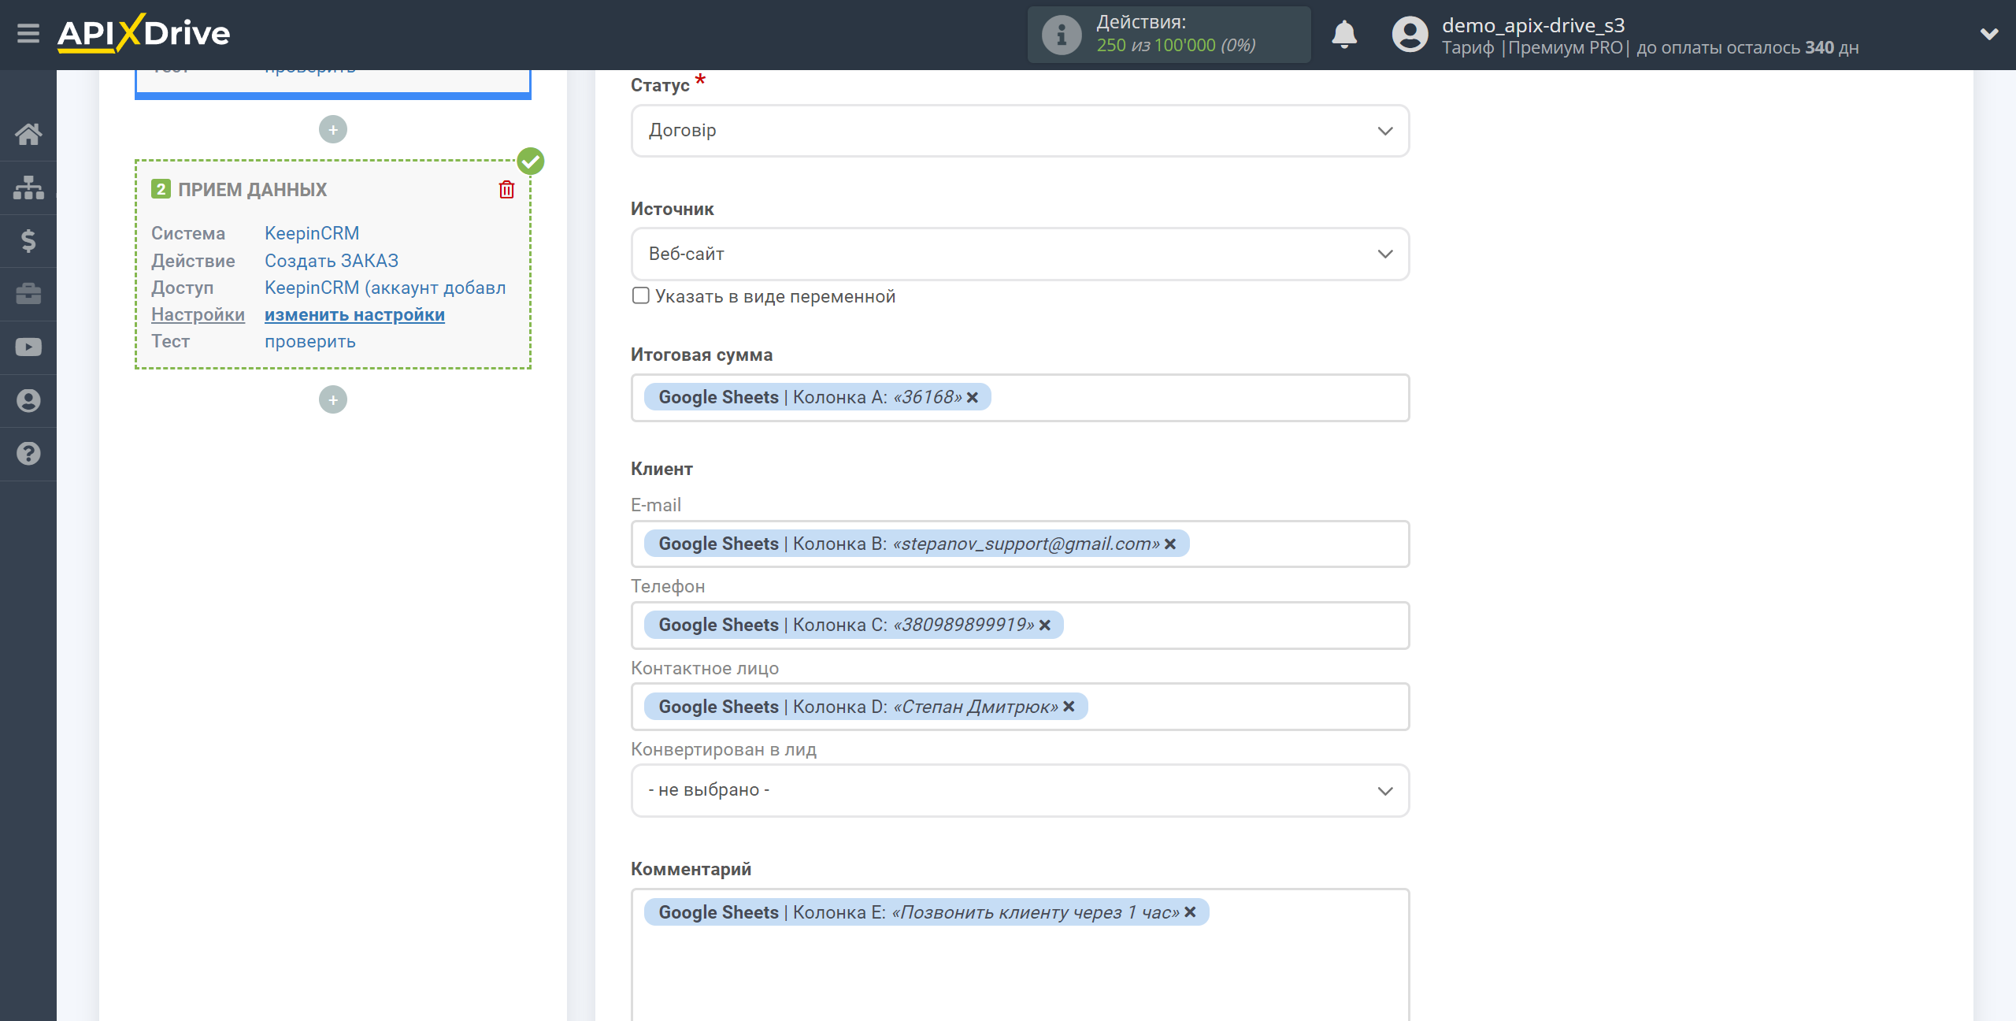The width and height of the screenshot is (2016, 1021).
Task: Toggle Указать в виде переменной checkbox
Action: pyautogui.click(x=641, y=295)
